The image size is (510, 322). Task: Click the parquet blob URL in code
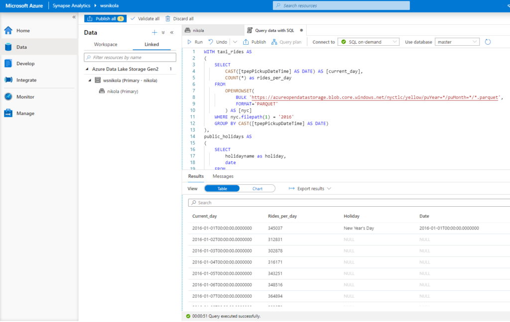click(375, 97)
